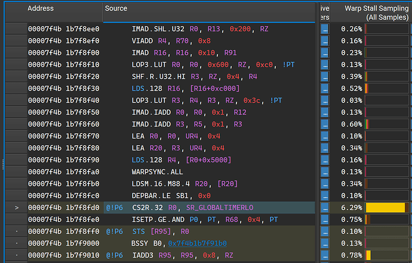
Task: Click the > marker beside the CS2R.32 row
Action: [x=16, y=208]
